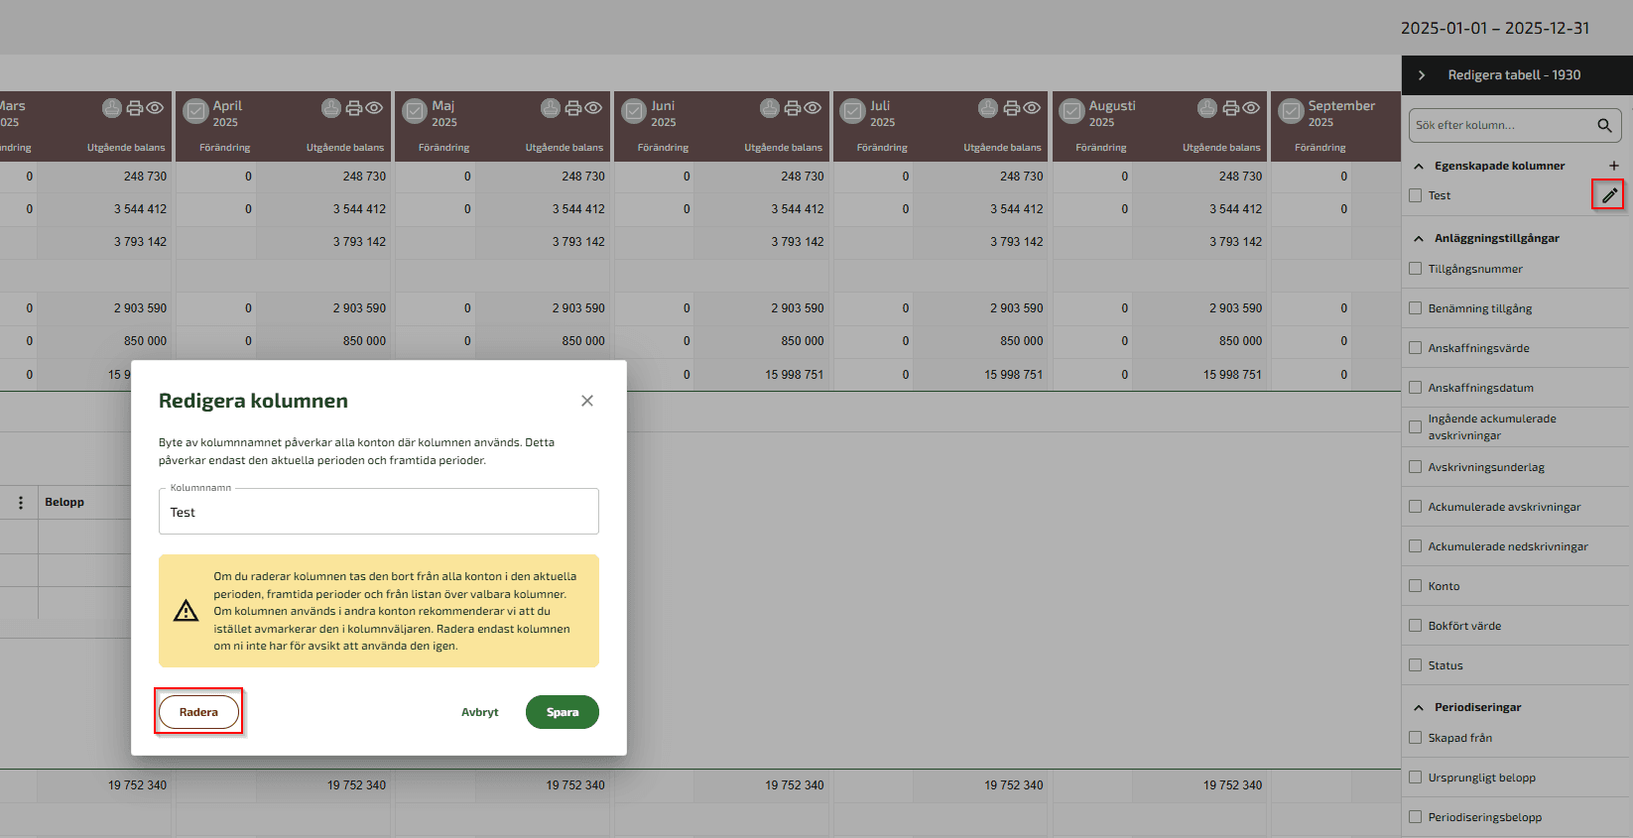
Task: Click the print icon for Juli 2025
Action: click(1011, 108)
